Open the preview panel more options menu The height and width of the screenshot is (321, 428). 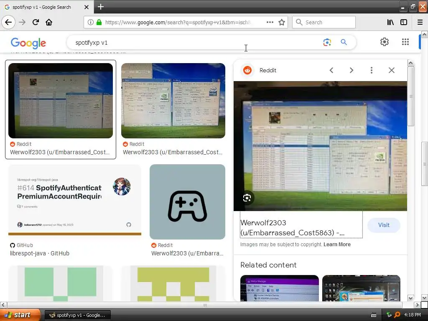pyautogui.click(x=371, y=70)
